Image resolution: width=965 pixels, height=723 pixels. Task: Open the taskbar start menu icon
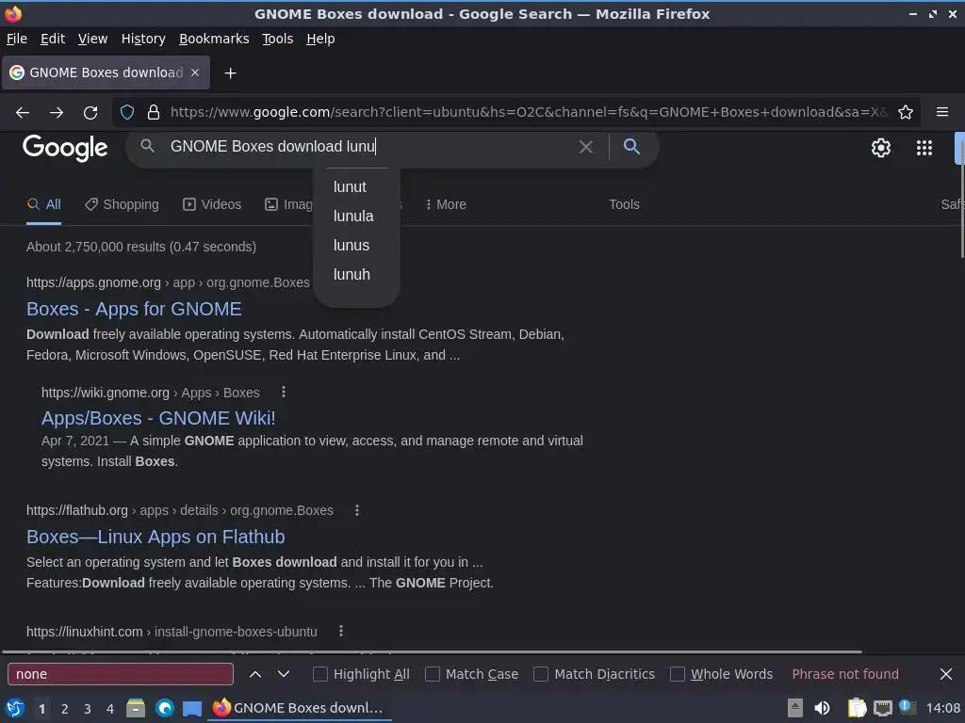[15, 708]
